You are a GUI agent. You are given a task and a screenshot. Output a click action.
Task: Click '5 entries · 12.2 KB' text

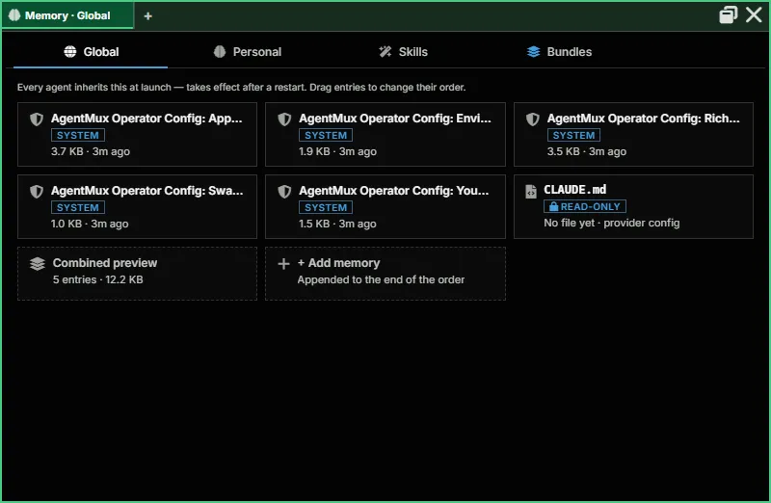(98, 279)
